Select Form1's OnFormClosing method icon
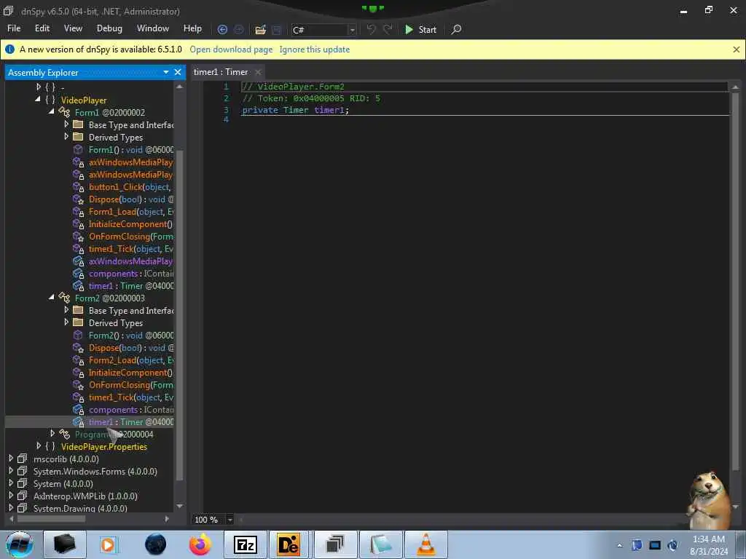The image size is (746, 559). 78,237
